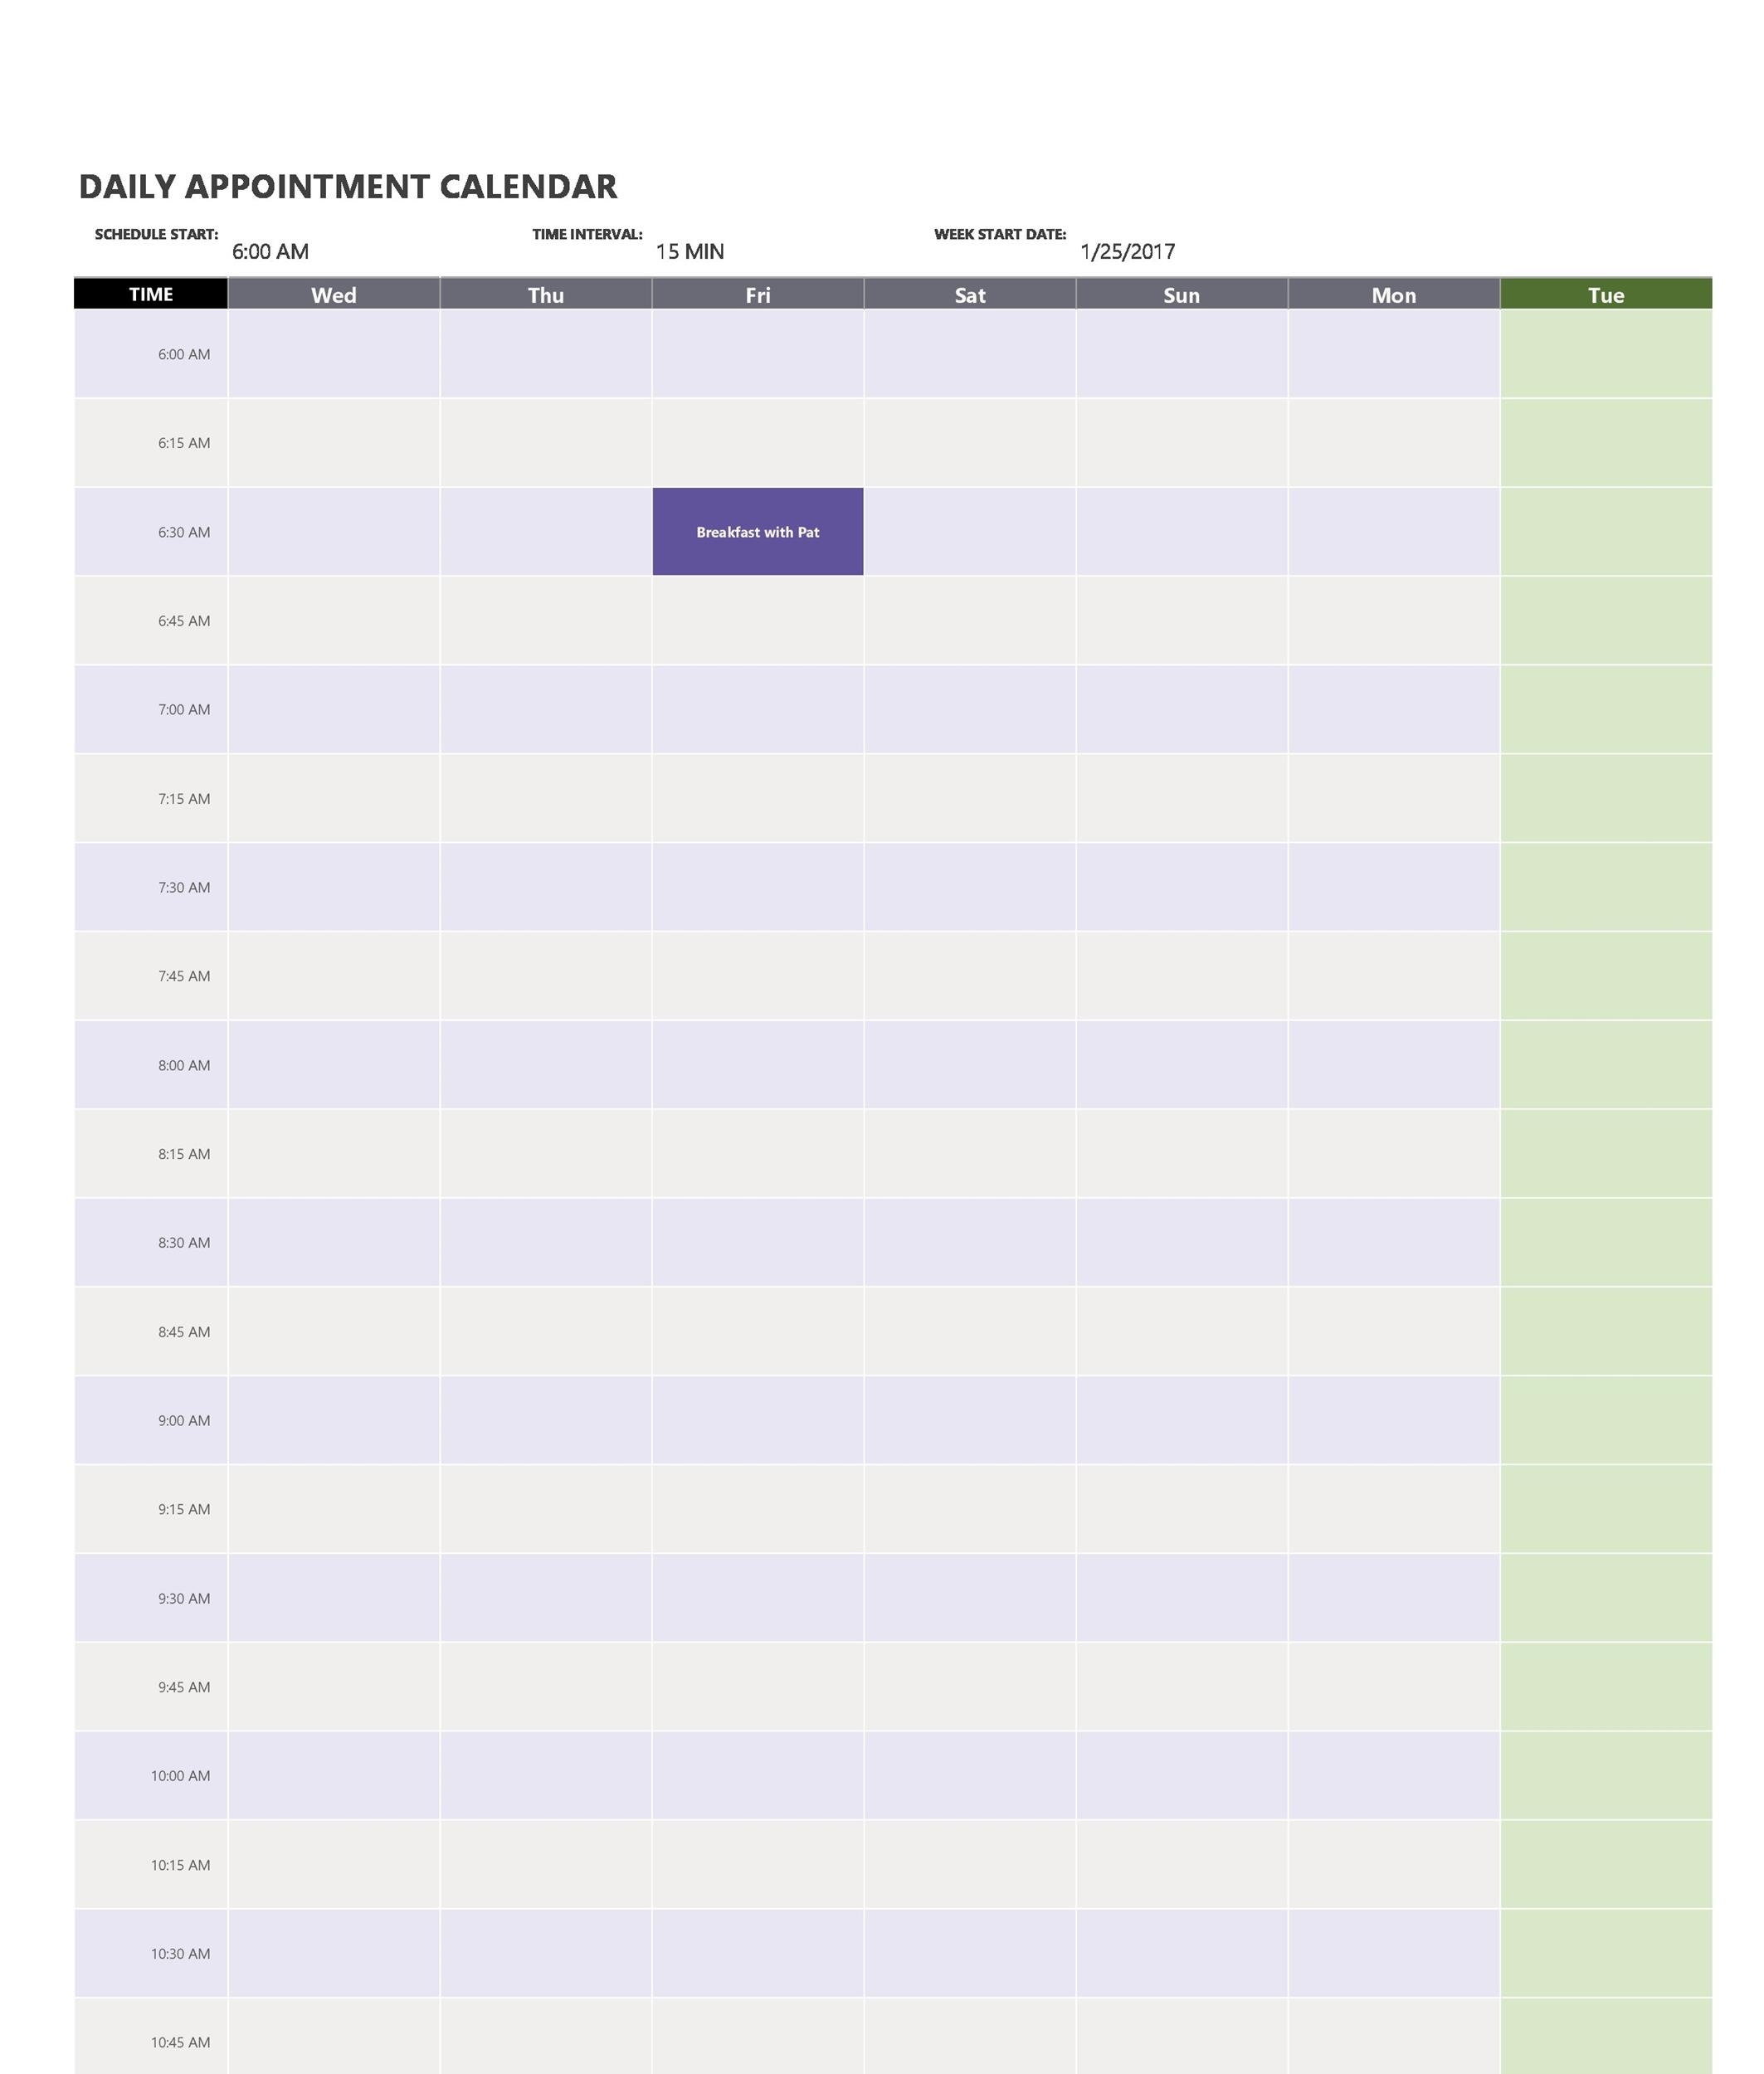1764x2074 pixels.
Task: Click the Monday column header
Action: [1393, 294]
